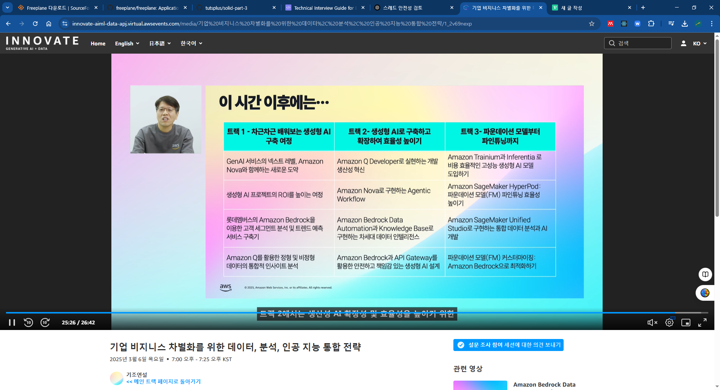Open media control button
720x390 pixels.
coord(671,24)
